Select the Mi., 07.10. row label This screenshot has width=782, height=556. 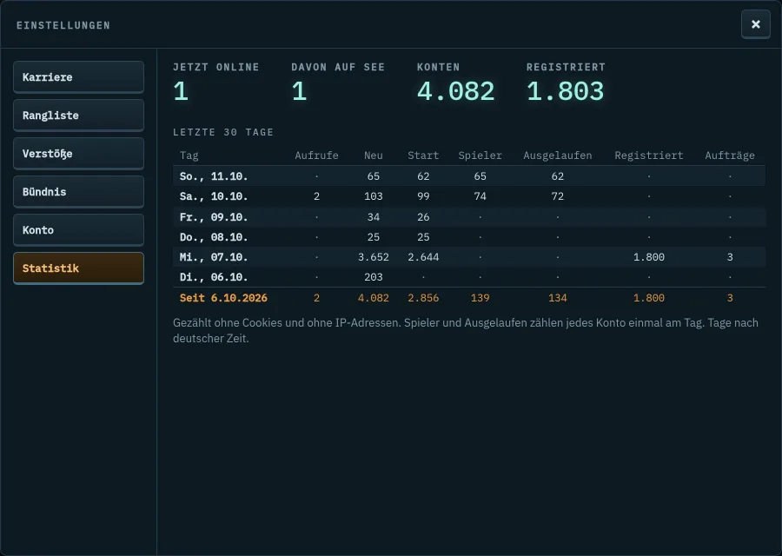tap(214, 257)
